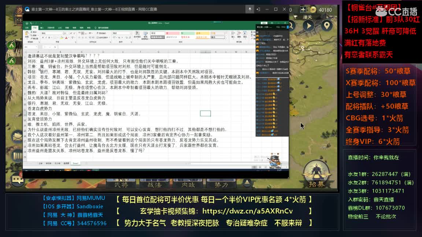The image size is (422, 237).
Task: Open the font size dropdown
Action: tap(69, 33)
